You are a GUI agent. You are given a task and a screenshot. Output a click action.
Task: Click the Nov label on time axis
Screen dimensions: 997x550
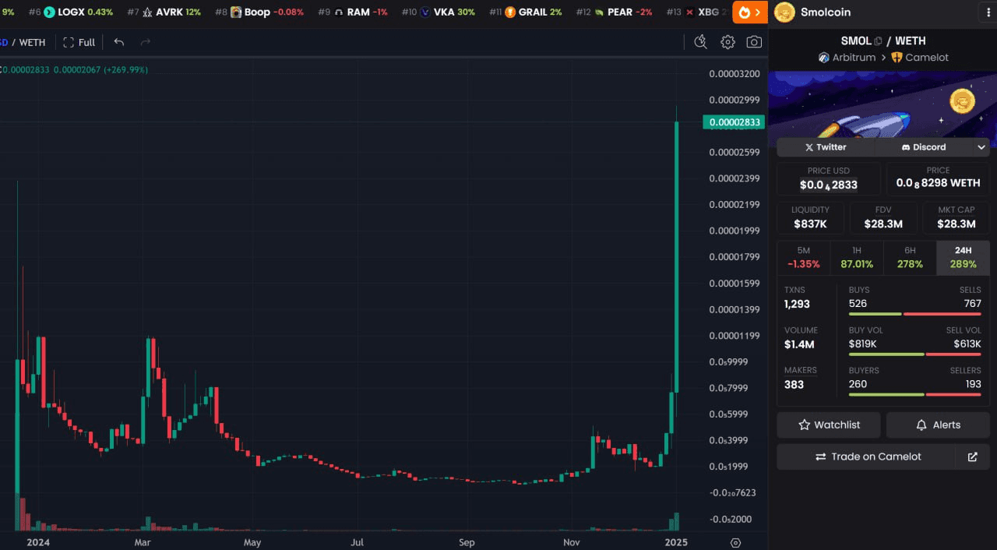(571, 542)
